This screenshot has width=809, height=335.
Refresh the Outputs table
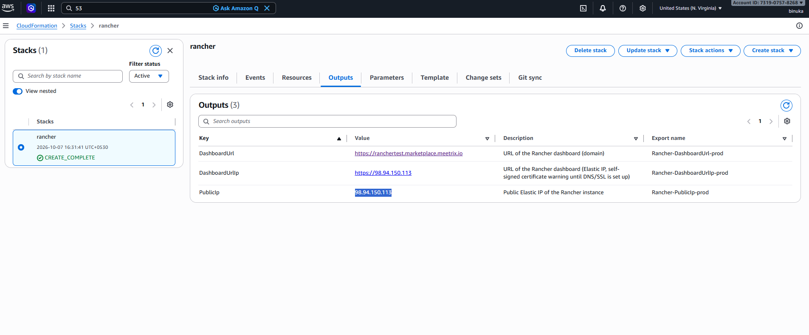click(x=786, y=106)
